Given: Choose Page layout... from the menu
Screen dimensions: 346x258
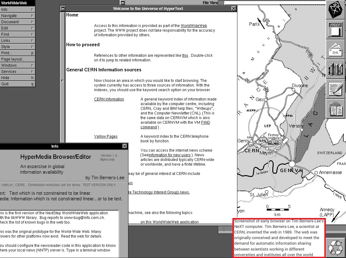Looking at the screenshot, I should [17, 59].
